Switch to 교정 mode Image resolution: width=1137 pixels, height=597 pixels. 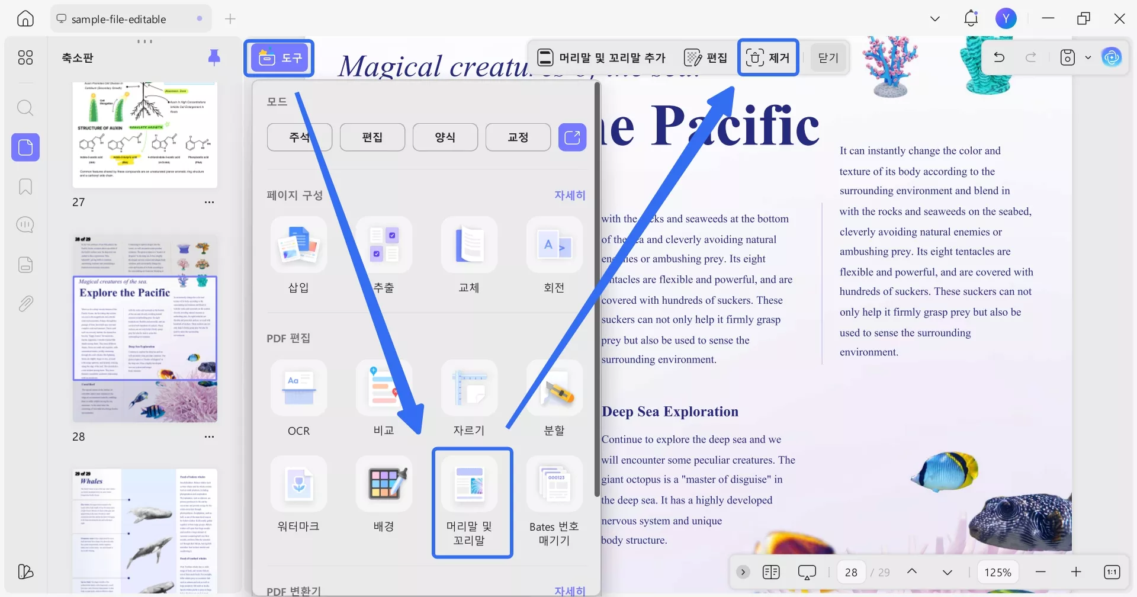518,137
